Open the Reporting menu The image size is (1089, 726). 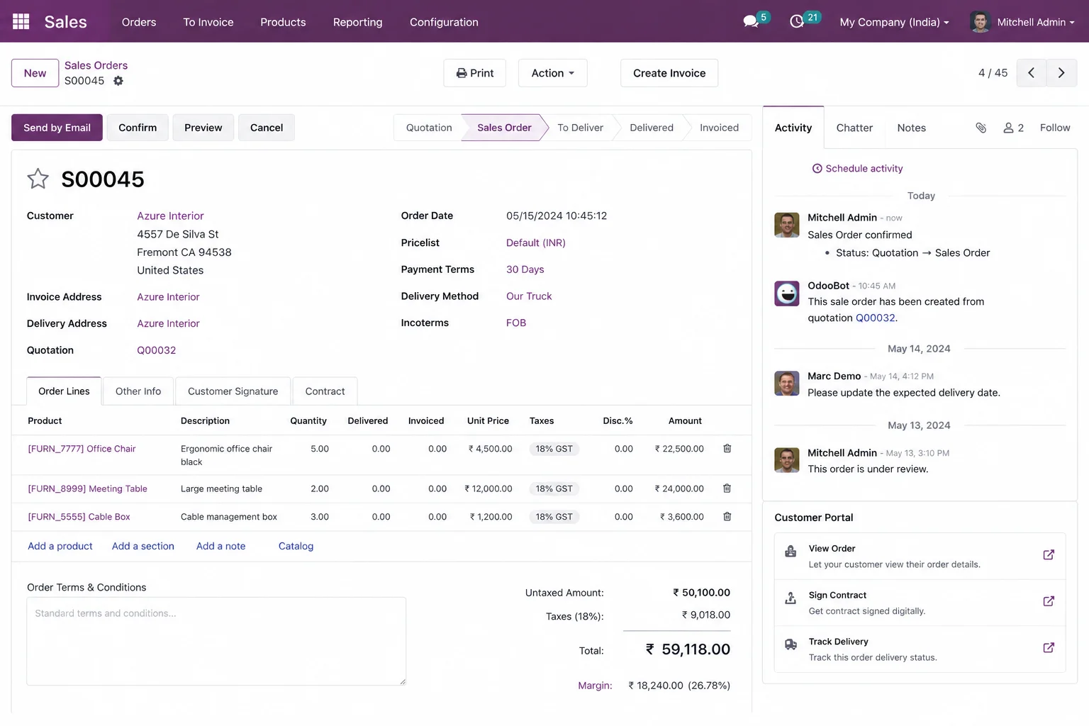click(x=357, y=22)
